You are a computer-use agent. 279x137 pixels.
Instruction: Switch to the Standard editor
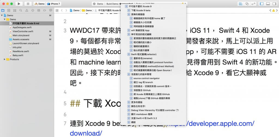[241, 4]
